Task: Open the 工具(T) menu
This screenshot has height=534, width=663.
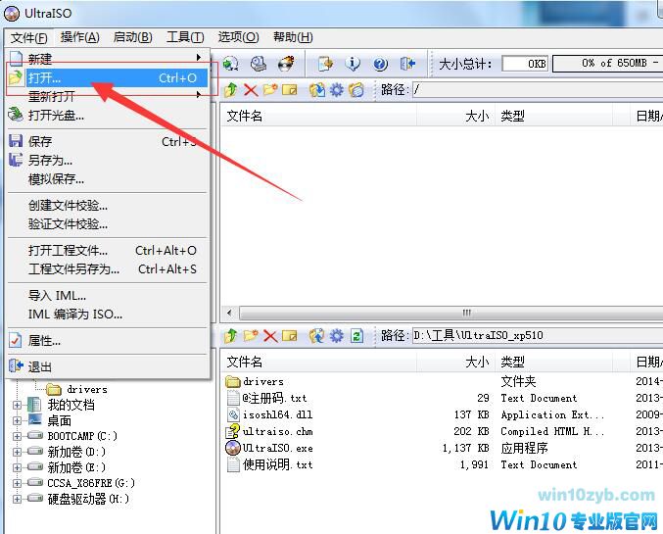Action: coord(184,37)
